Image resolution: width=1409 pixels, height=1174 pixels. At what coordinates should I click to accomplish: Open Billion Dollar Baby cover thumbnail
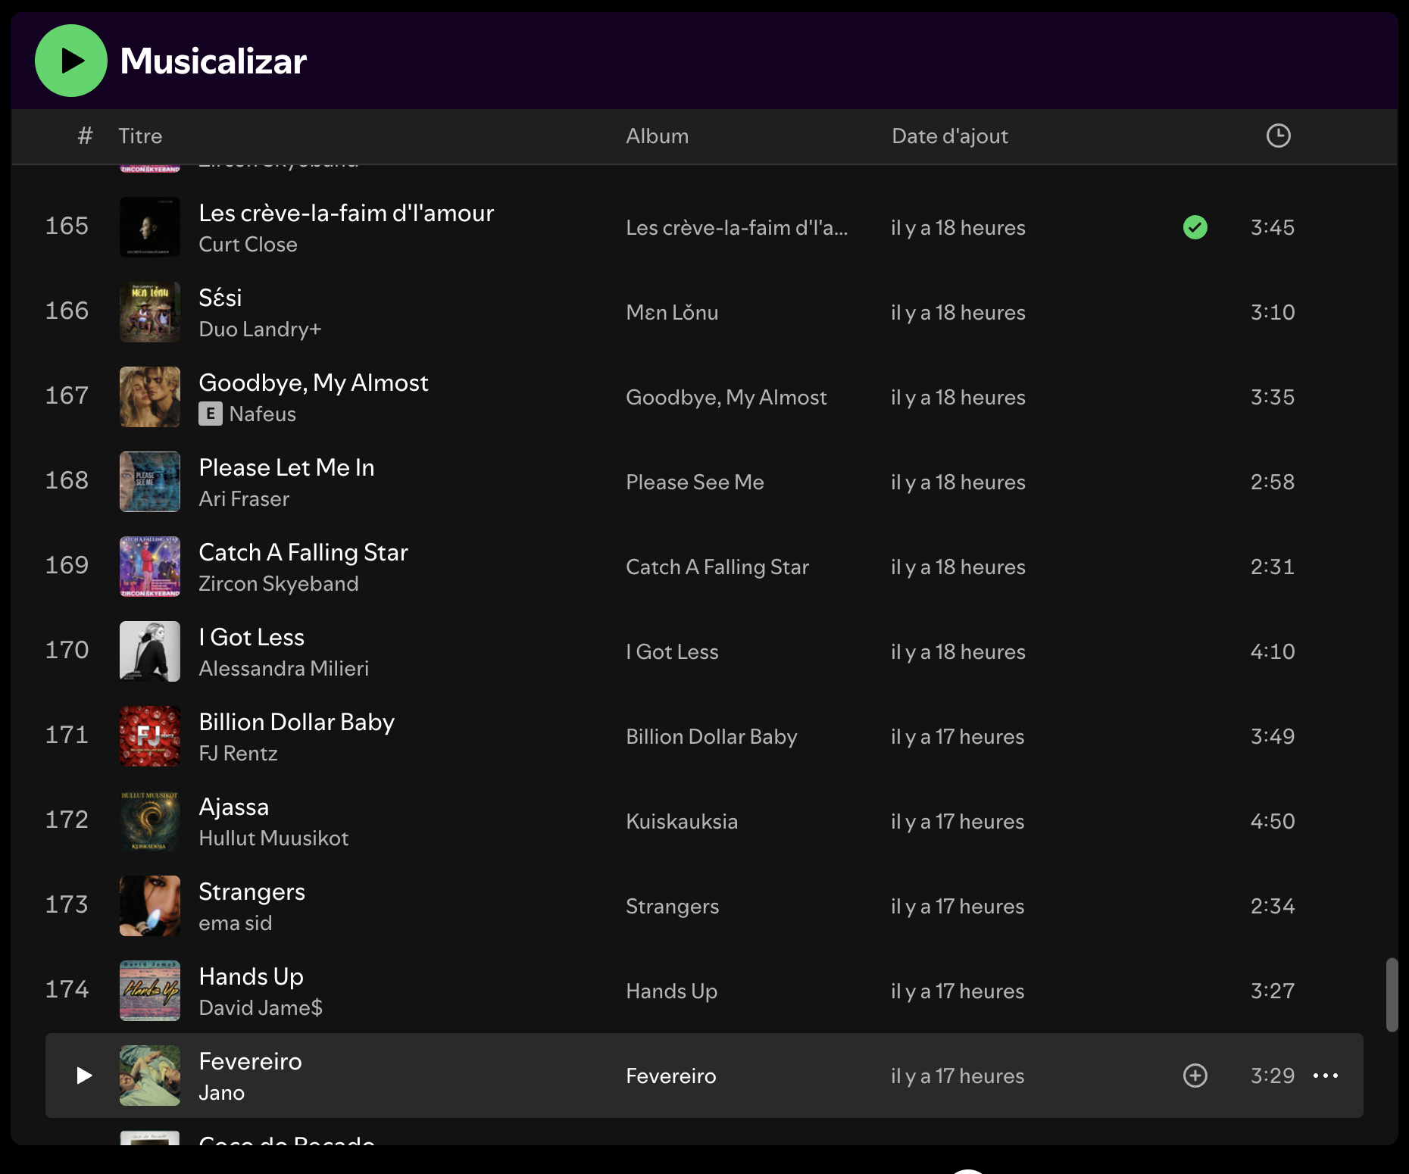(150, 736)
